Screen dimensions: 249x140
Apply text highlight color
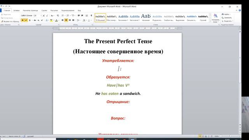pyautogui.click(x=51, y=20)
